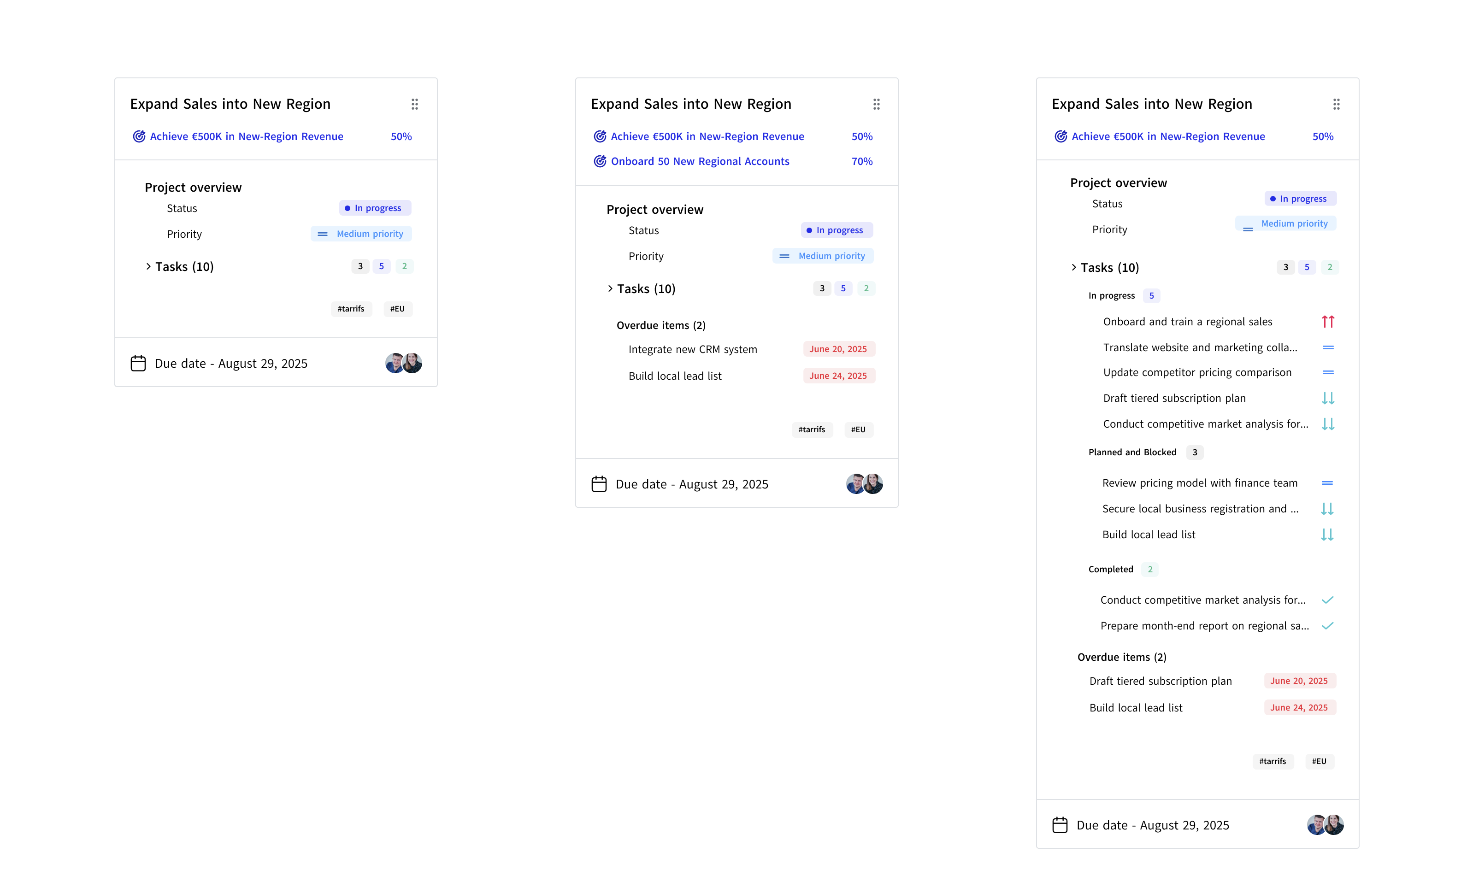Click target icon beside Onboard 50 New Regional Accounts

coord(599,161)
